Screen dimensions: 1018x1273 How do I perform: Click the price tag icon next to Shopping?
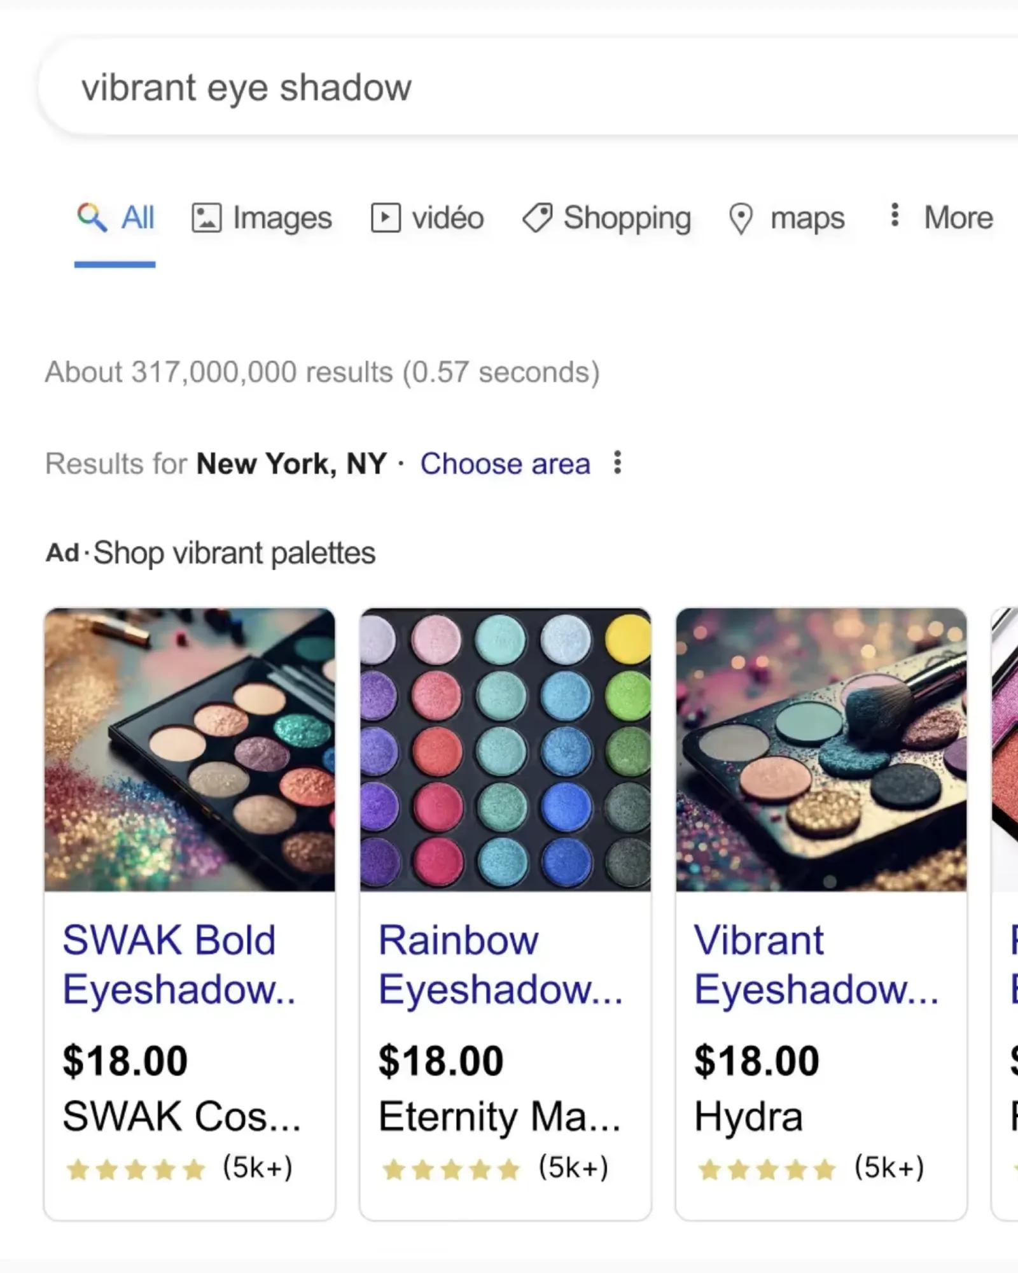pos(536,218)
